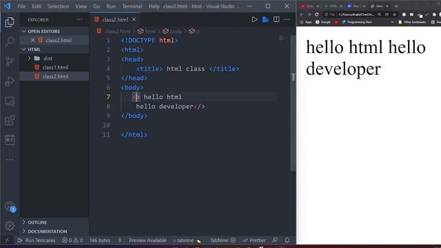Image resolution: width=441 pixels, height=248 pixels.
Task: Bookmark this page with star icon
Action: click(x=394, y=14)
